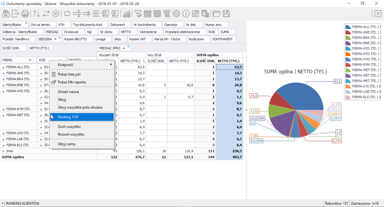Open settings via the gear icon
This screenshot has width=384, height=207.
click(176, 14)
